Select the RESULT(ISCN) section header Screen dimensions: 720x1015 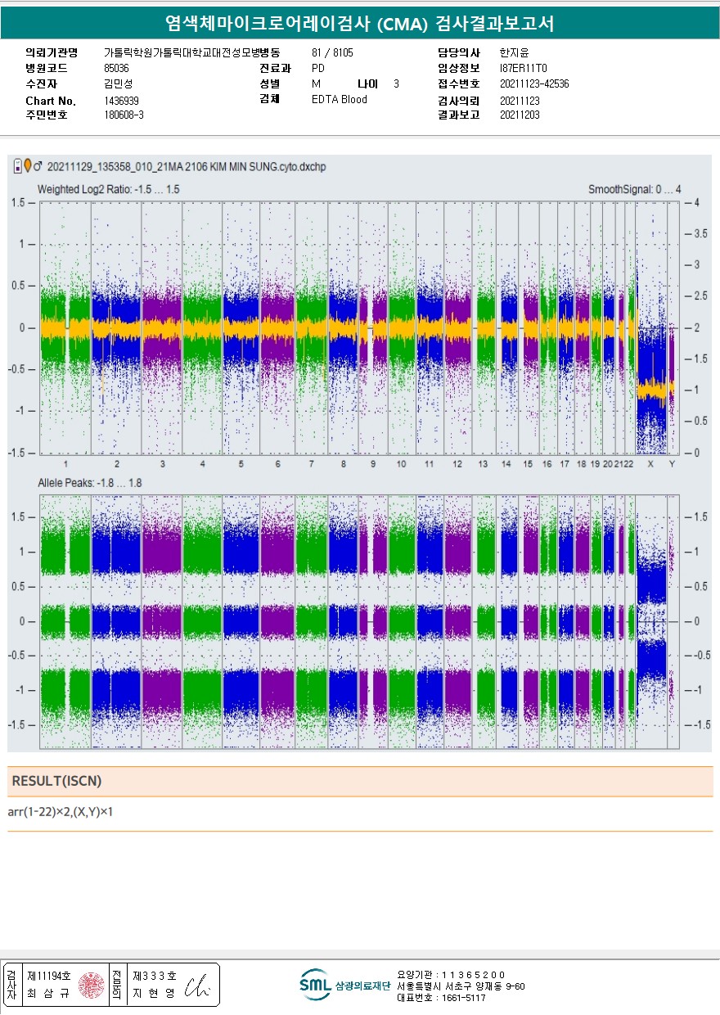[57, 781]
